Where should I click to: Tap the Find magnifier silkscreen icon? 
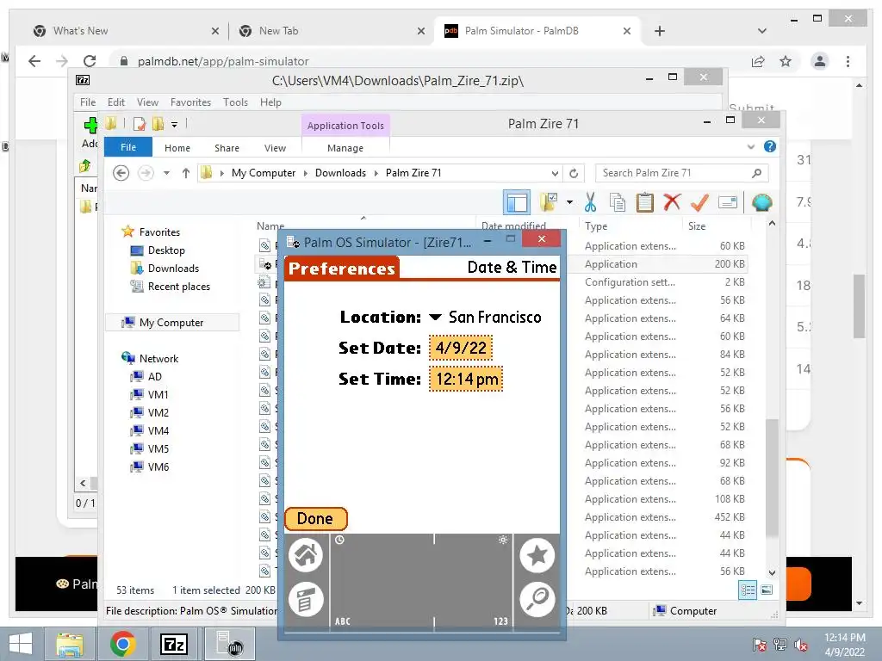coord(537,599)
